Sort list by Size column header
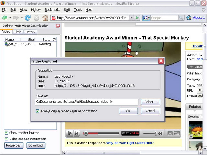This screenshot has width=207, height=155. coord(27,39)
